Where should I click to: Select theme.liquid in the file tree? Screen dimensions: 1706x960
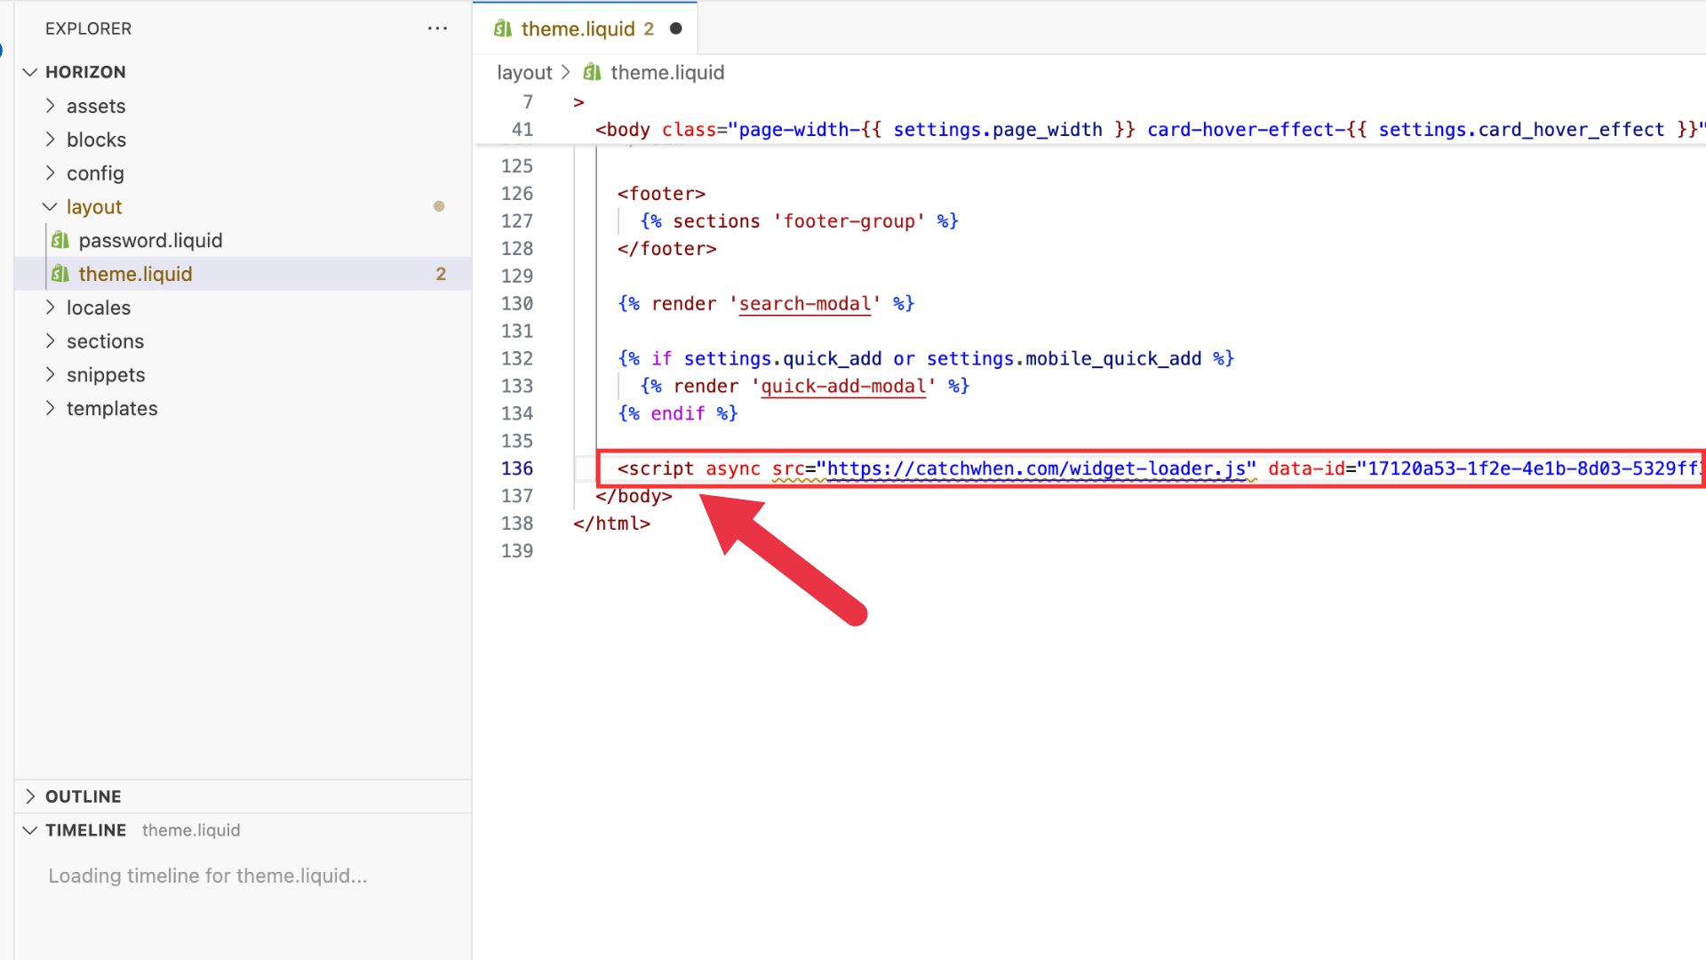click(243, 274)
